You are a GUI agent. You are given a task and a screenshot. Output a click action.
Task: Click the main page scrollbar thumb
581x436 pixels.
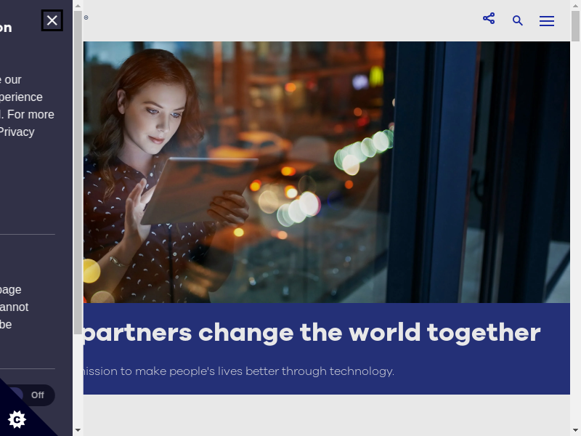575,25
